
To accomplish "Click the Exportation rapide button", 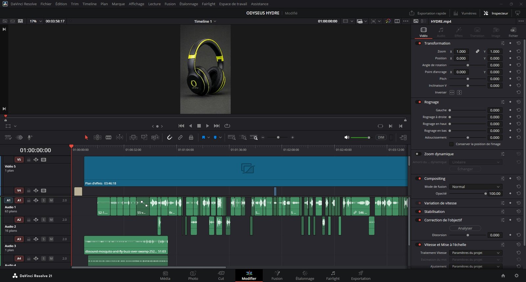I will coord(428,13).
